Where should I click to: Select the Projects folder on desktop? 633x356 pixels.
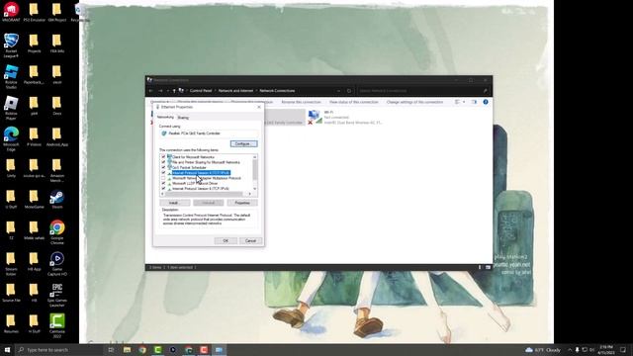[34, 44]
